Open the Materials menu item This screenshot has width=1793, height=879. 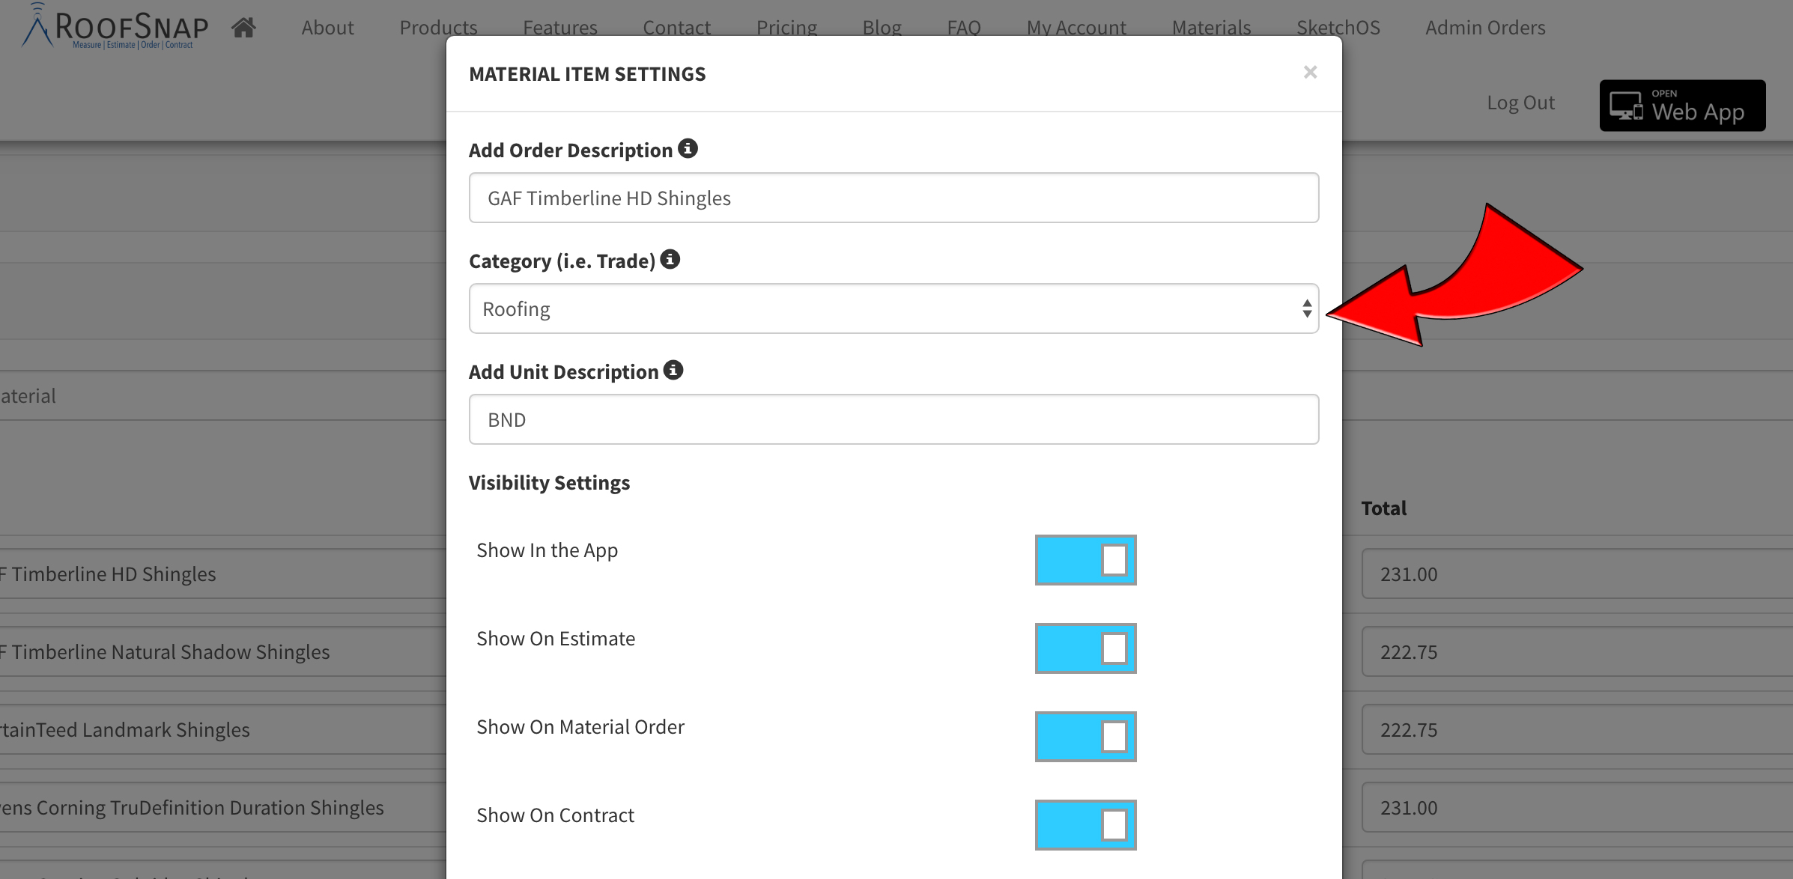click(1211, 28)
